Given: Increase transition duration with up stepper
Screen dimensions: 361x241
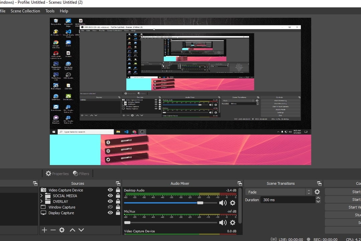Looking at the screenshot, I should (x=318, y=198).
